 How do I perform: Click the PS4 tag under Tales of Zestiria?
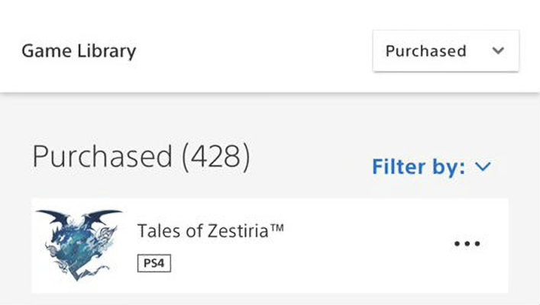tap(154, 263)
